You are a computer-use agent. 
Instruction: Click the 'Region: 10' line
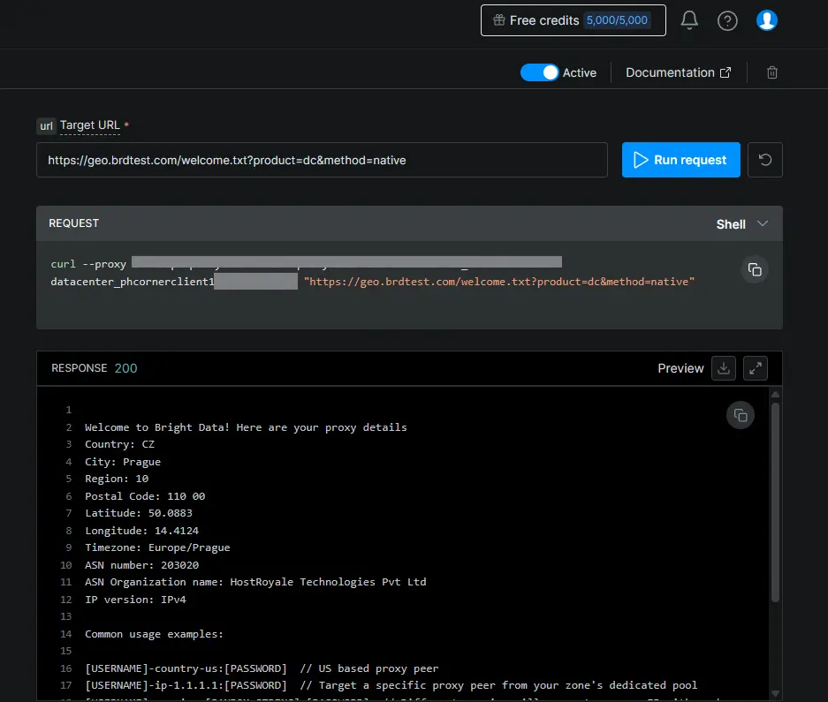click(x=117, y=479)
